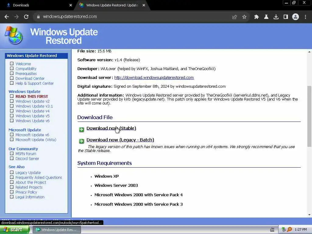312x234 pixels.
Task: Visit the MSFN Forum link
Action: (x=26, y=154)
